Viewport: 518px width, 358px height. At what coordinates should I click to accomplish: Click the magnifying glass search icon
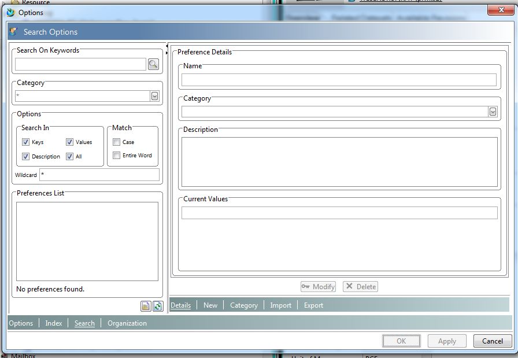coord(153,64)
